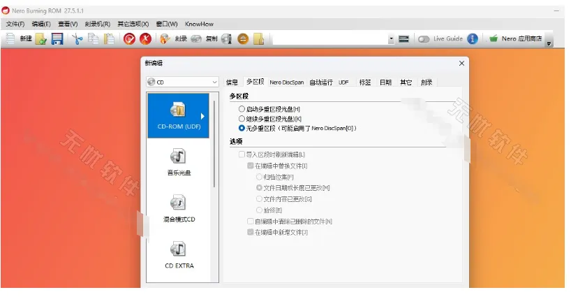578x297 pixels.
Task: Switch to the 日期 tab
Action: tap(385, 82)
